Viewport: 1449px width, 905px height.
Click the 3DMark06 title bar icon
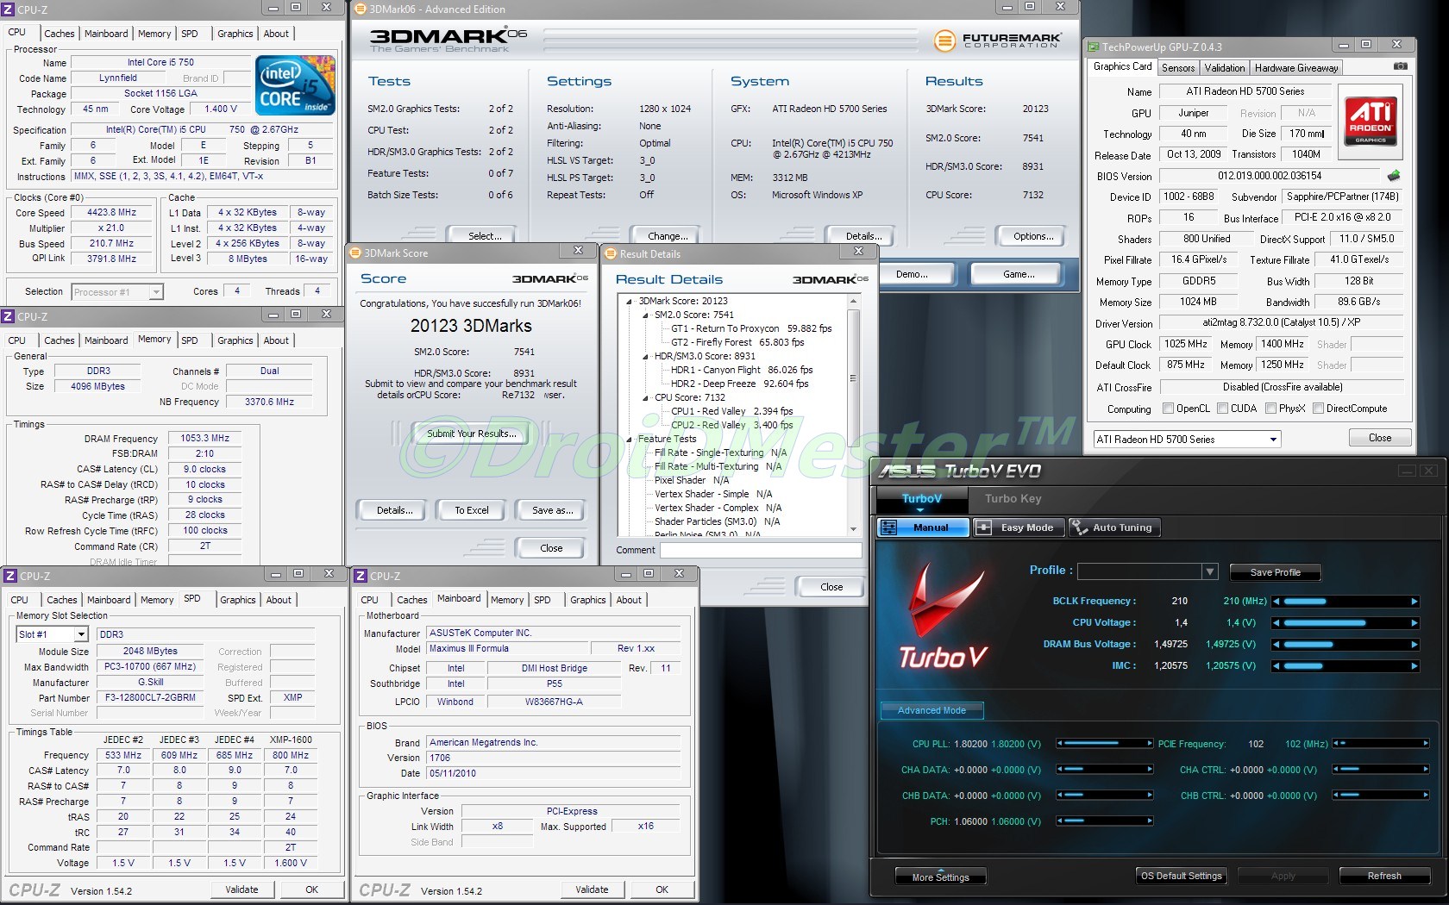coord(361,9)
